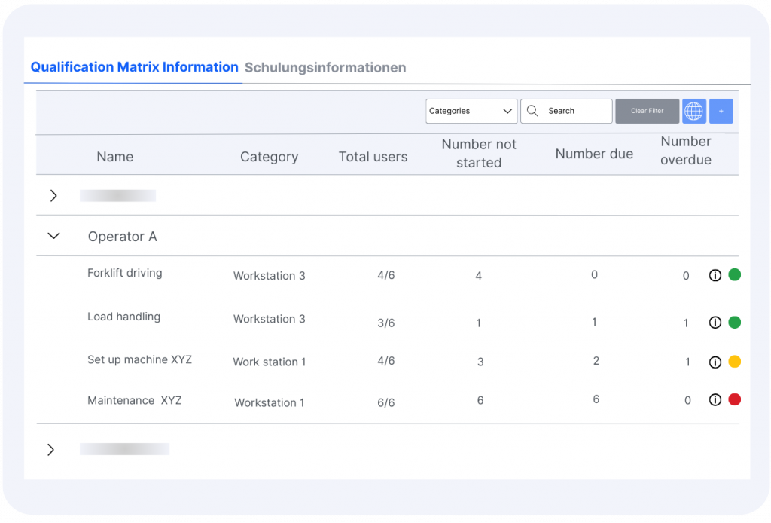Image resolution: width=771 pixels, height=523 pixels.
Task: Click the blue plus add button
Action: tap(721, 112)
